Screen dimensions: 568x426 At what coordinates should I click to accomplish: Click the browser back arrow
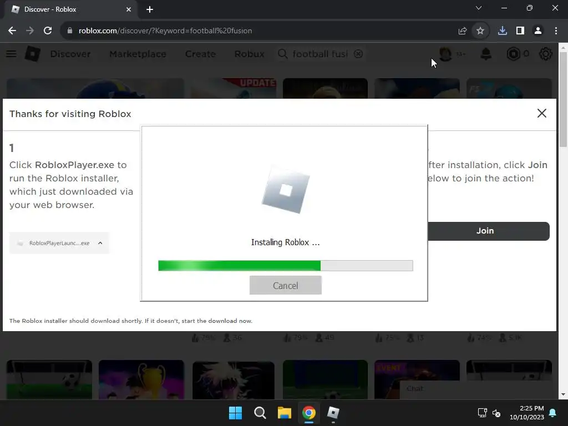(12, 31)
